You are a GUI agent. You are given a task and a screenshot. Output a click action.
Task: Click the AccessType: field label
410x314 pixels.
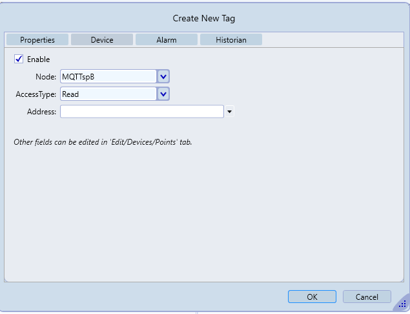[x=36, y=94]
